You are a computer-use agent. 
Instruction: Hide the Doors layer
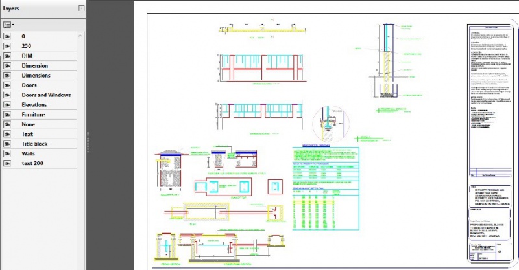(x=7, y=85)
